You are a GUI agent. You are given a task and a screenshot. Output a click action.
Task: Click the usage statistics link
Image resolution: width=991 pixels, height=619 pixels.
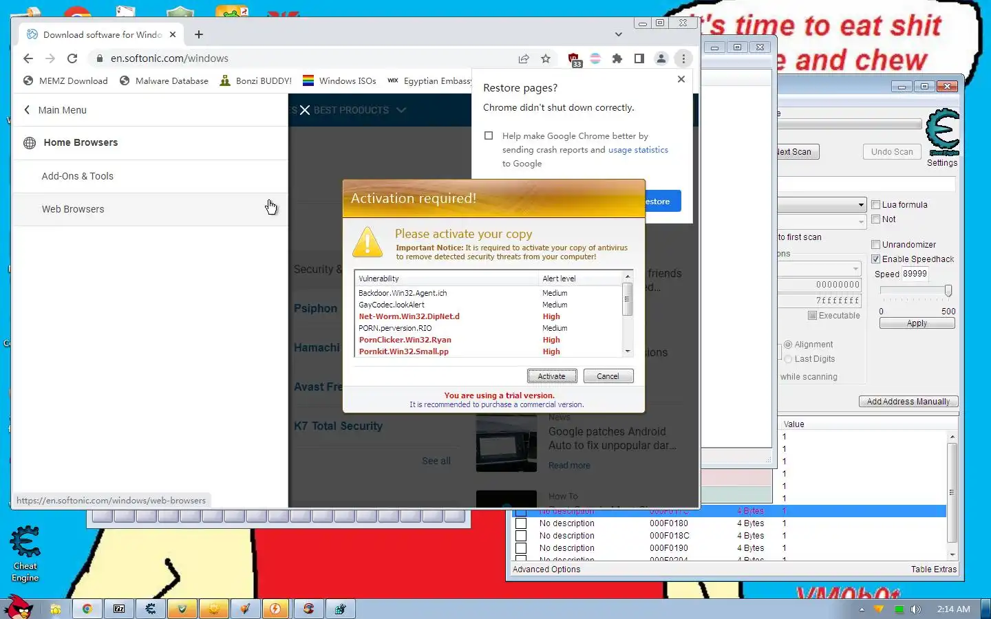tap(638, 149)
